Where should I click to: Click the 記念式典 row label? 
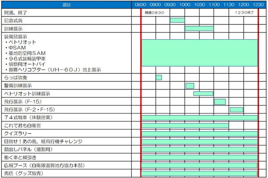(x=13, y=20)
